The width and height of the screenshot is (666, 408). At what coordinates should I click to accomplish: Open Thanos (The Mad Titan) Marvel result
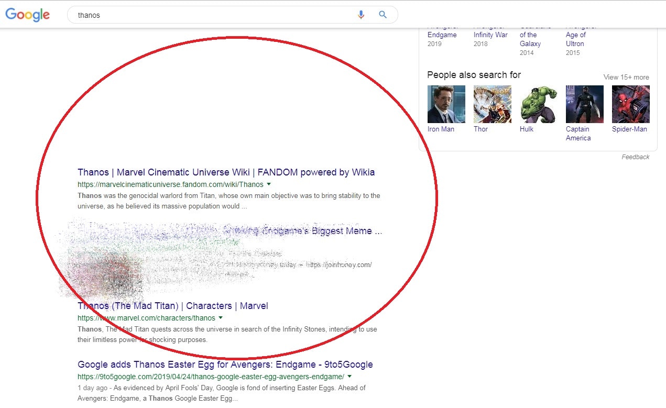point(172,306)
